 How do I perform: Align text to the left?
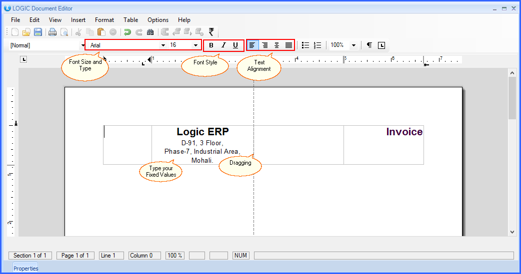252,45
